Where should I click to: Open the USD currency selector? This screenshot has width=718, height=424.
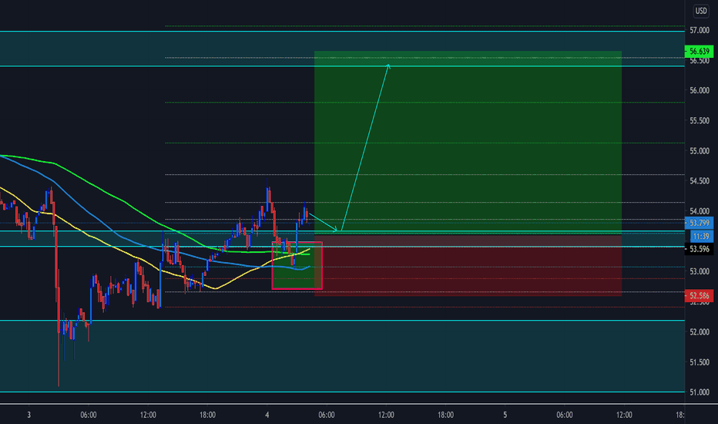pyautogui.click(x=701, y=11)
